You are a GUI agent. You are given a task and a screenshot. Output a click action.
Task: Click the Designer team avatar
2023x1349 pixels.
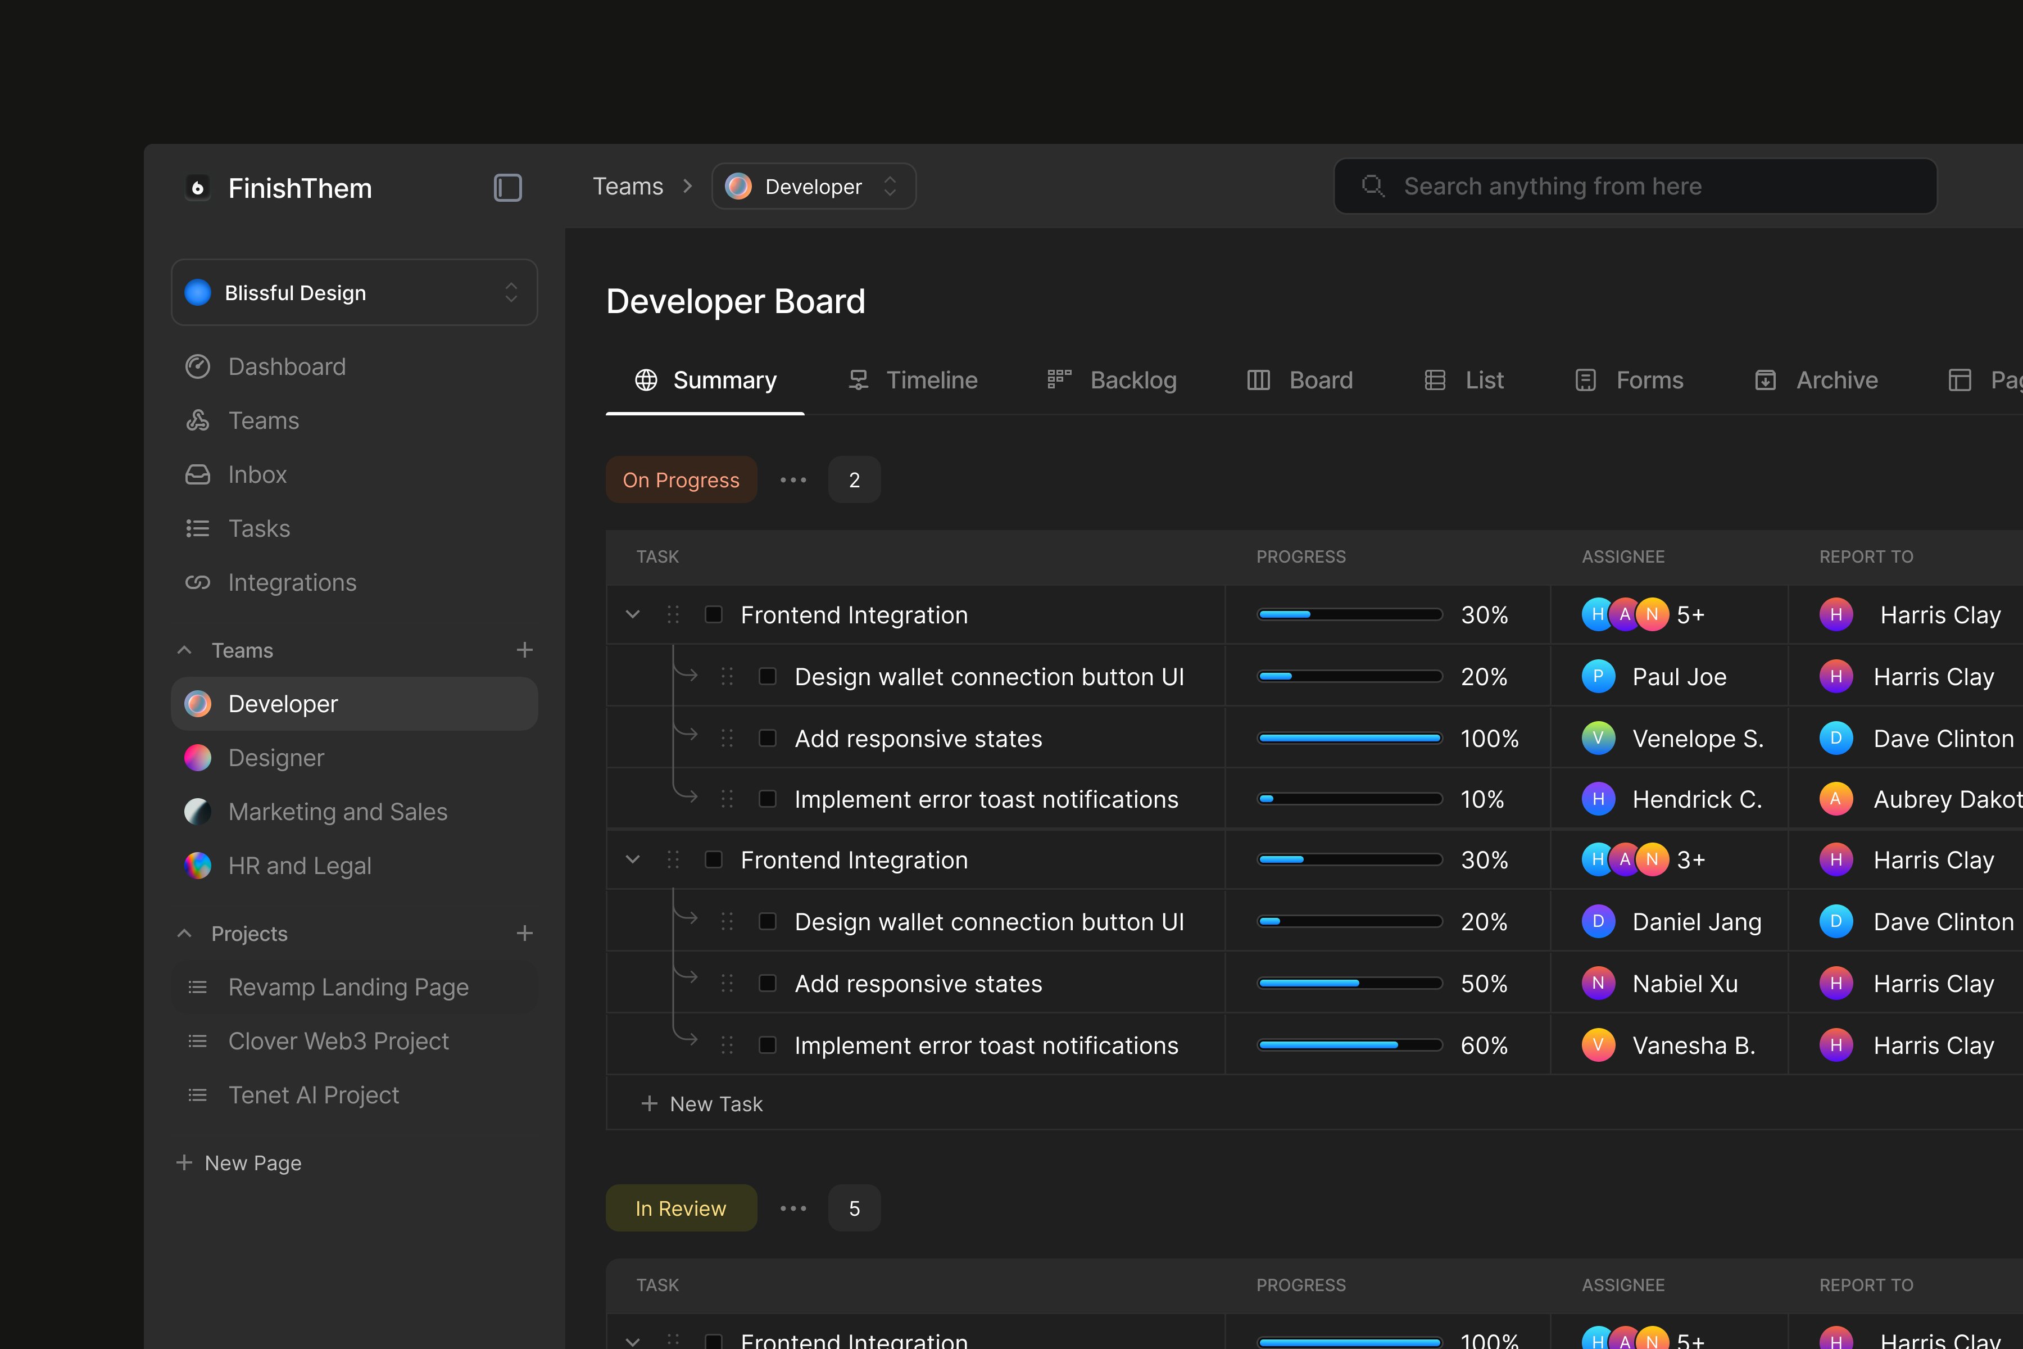tap(198, 758)
